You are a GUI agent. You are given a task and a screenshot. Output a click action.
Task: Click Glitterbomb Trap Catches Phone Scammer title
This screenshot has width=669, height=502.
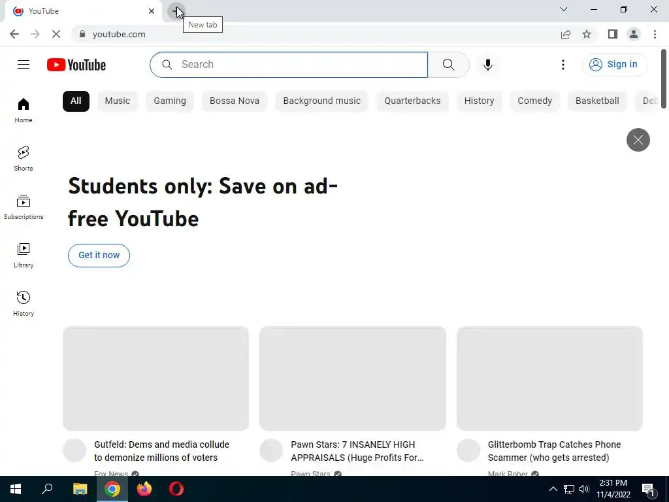coord(554,451)
